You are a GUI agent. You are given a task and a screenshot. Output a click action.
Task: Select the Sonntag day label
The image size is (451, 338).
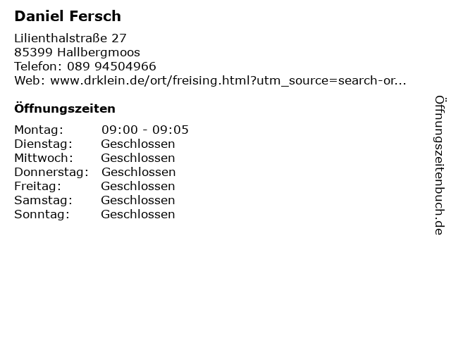(42, 214)
